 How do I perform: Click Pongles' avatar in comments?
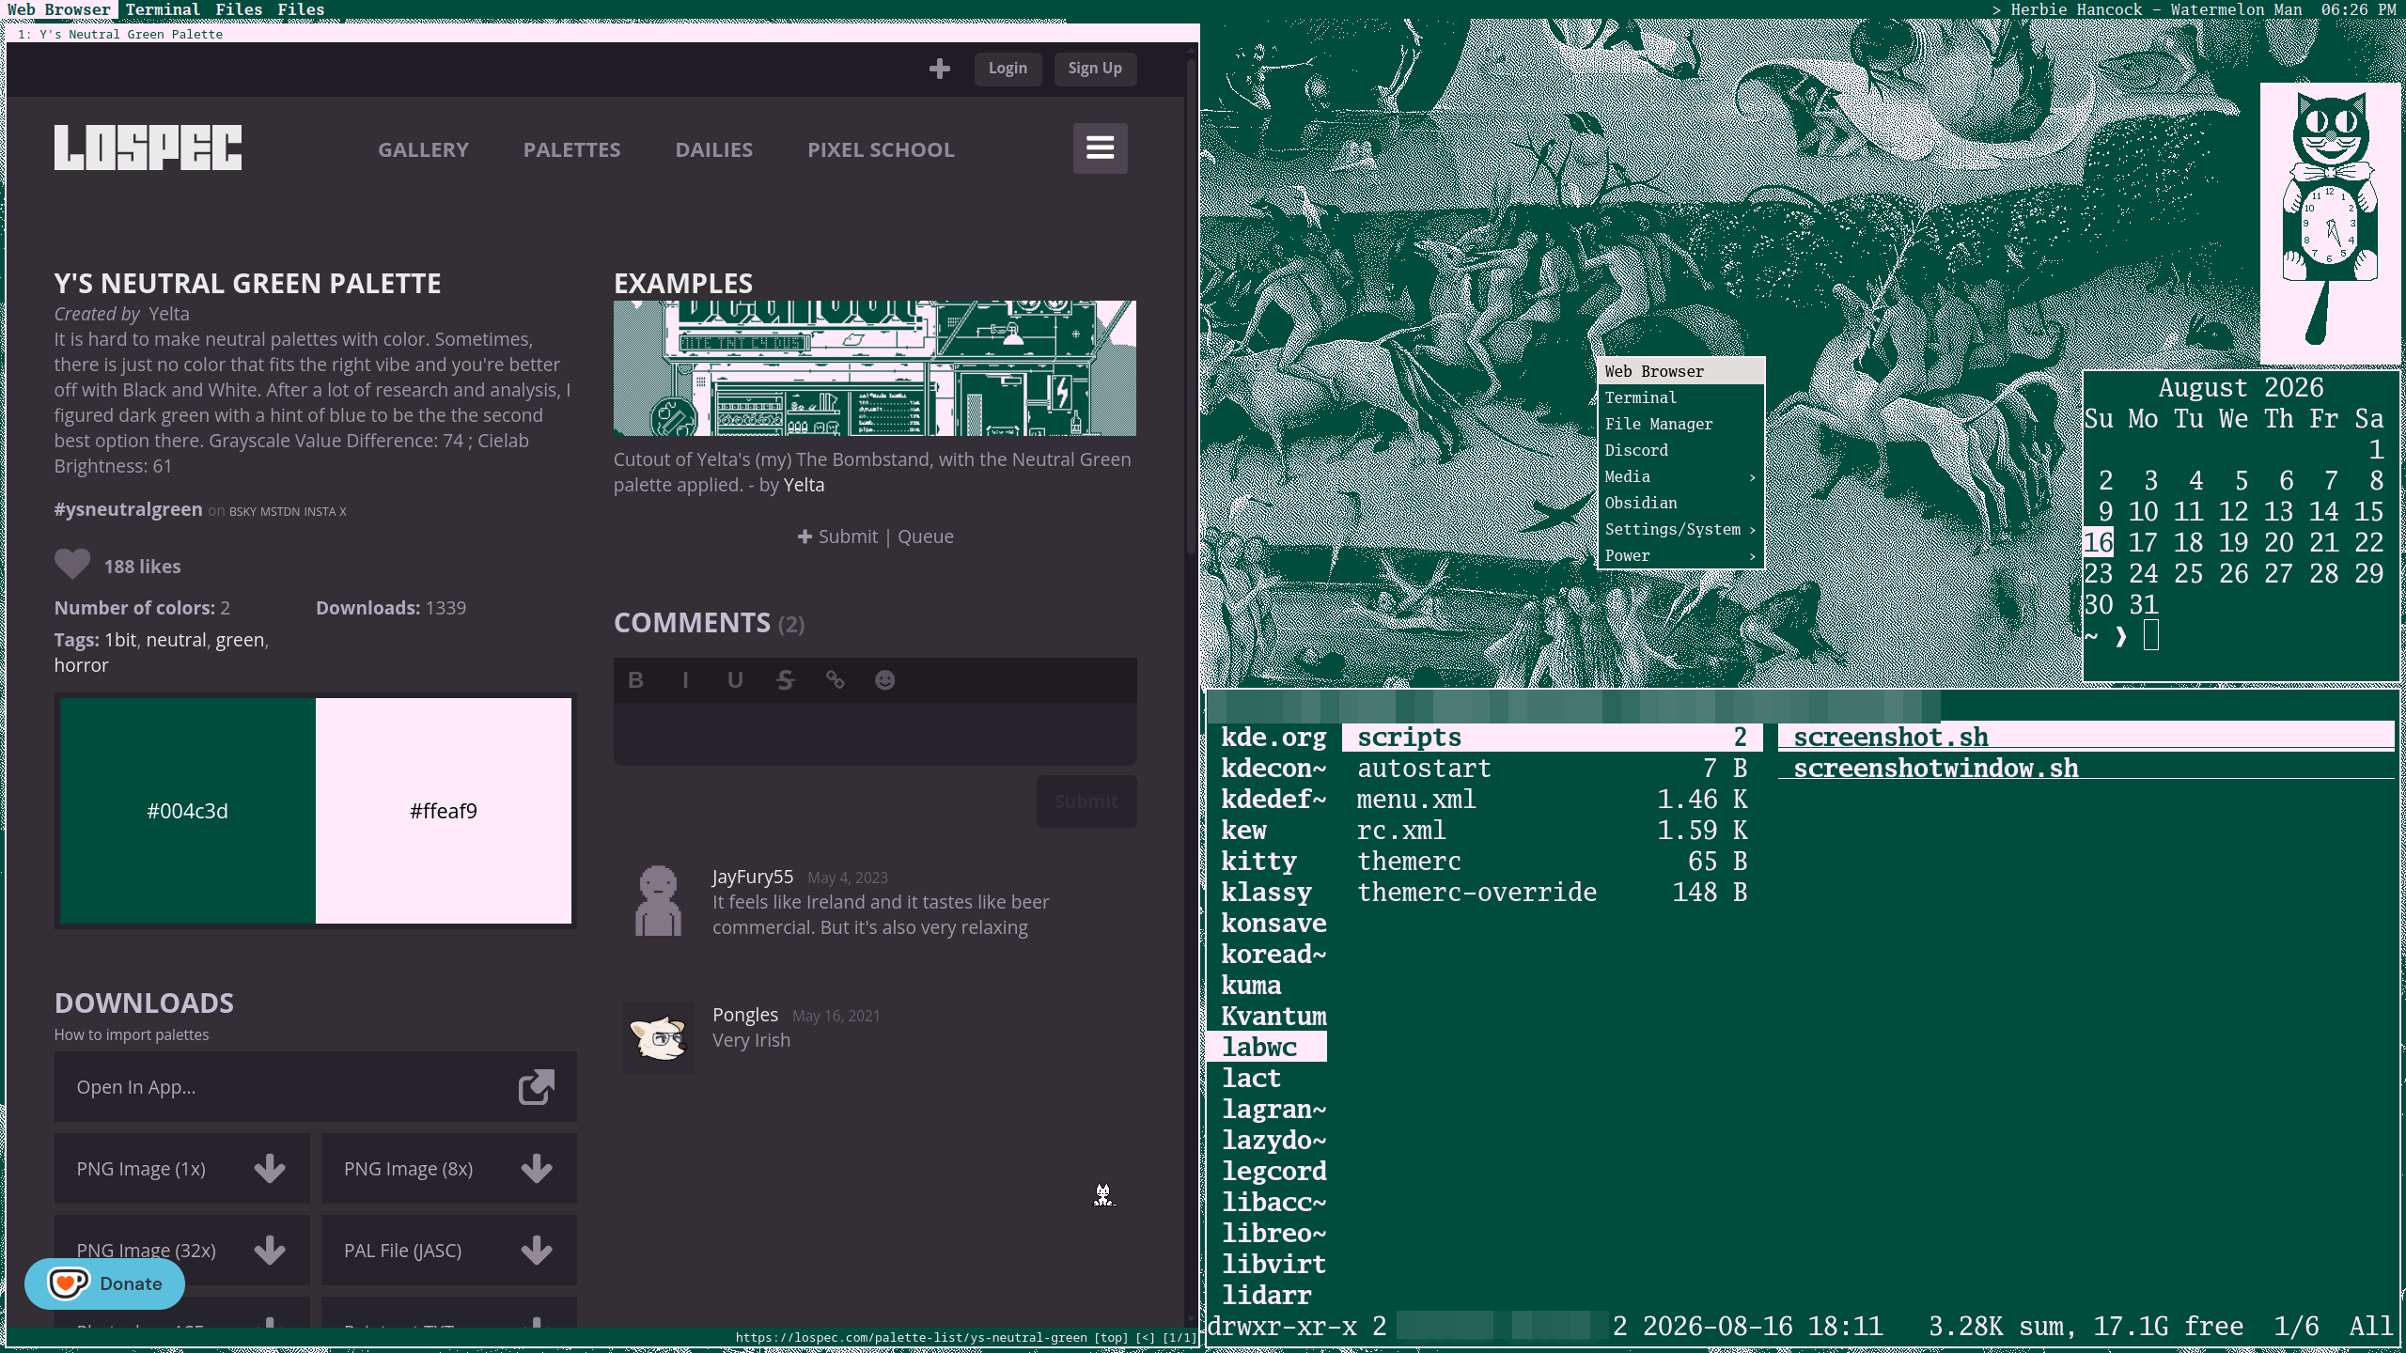click(x=658, y=1037)
